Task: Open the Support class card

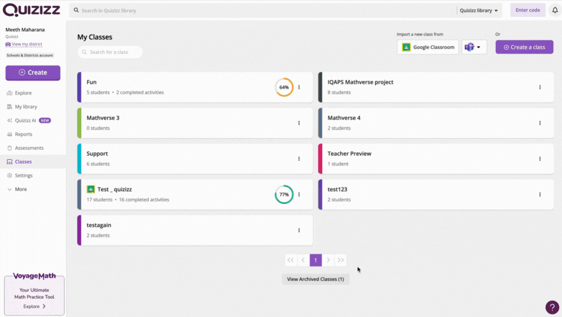Action: (195, 159)
